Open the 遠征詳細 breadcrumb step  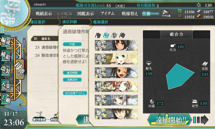[x=70, y=22]
